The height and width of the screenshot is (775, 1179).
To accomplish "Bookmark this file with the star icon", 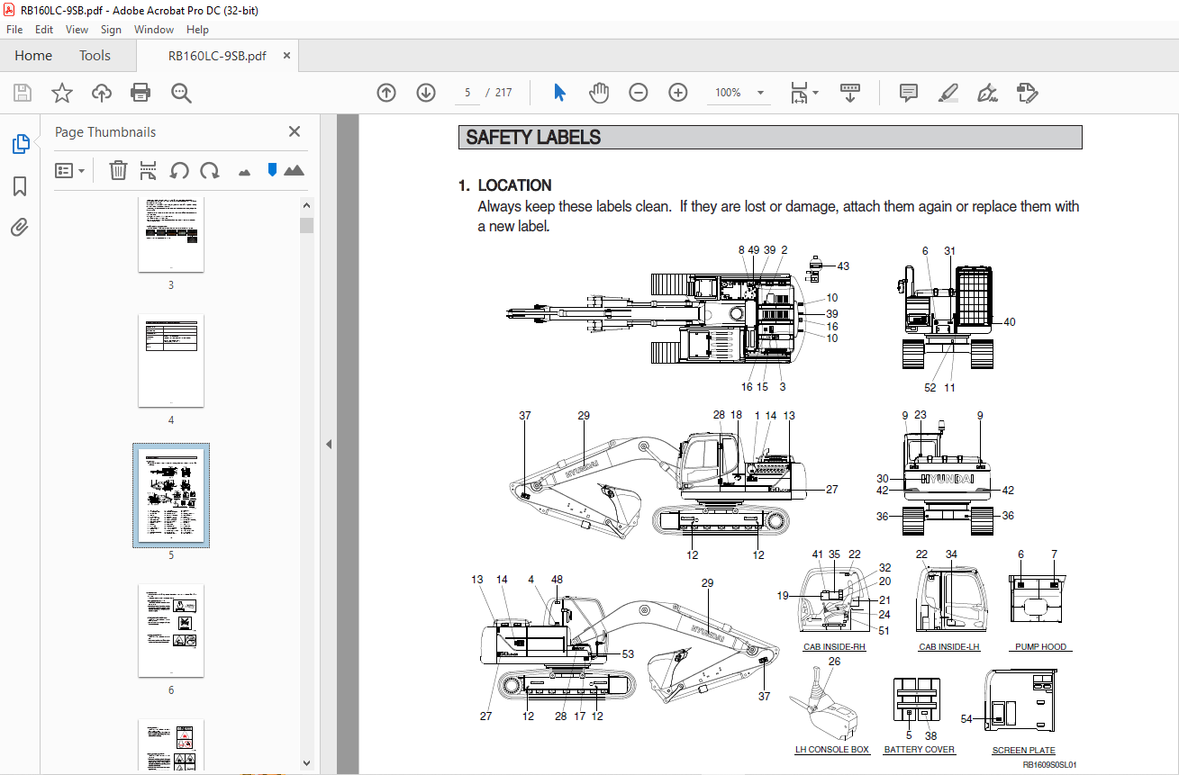I will [x=61, y=93].
